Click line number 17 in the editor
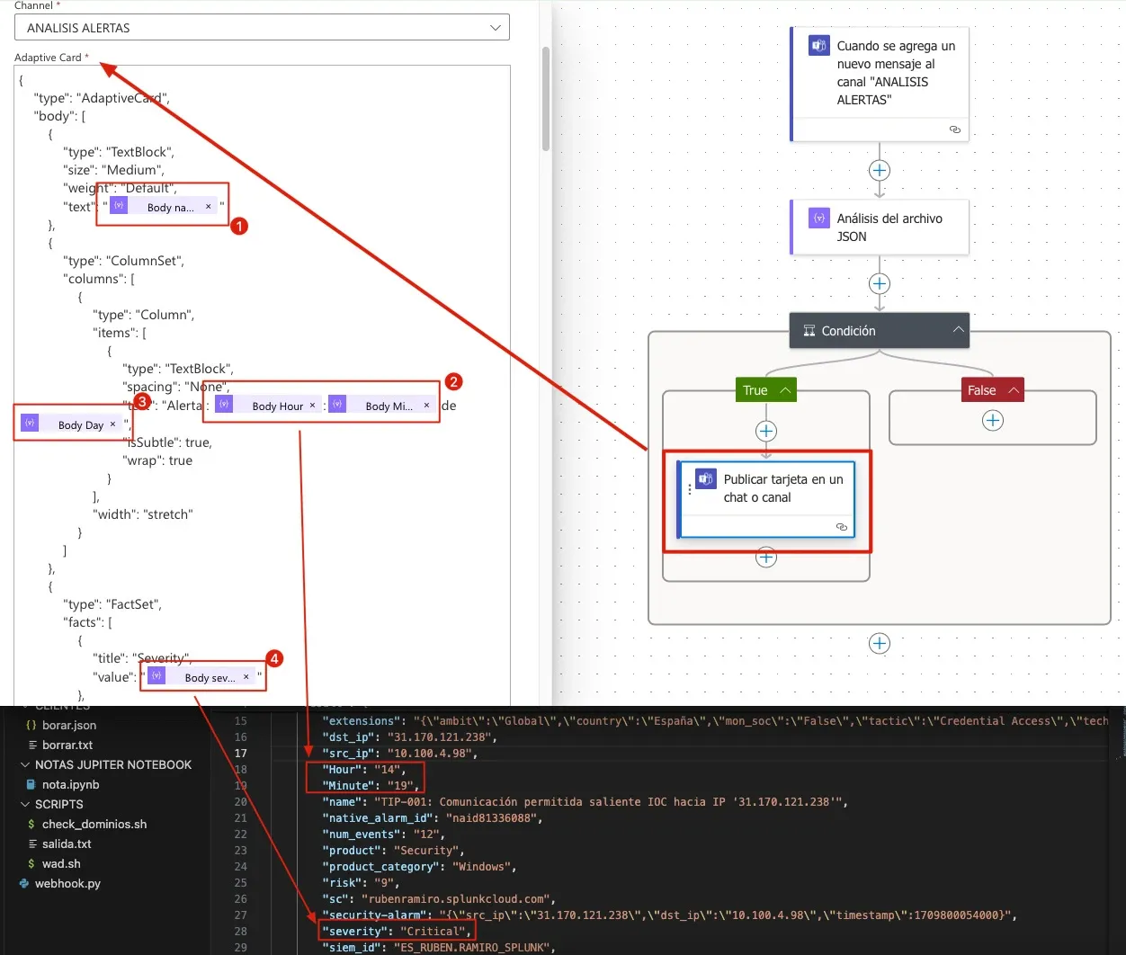The width and height of the screenshot is (1126, 955). coord(240,753)
